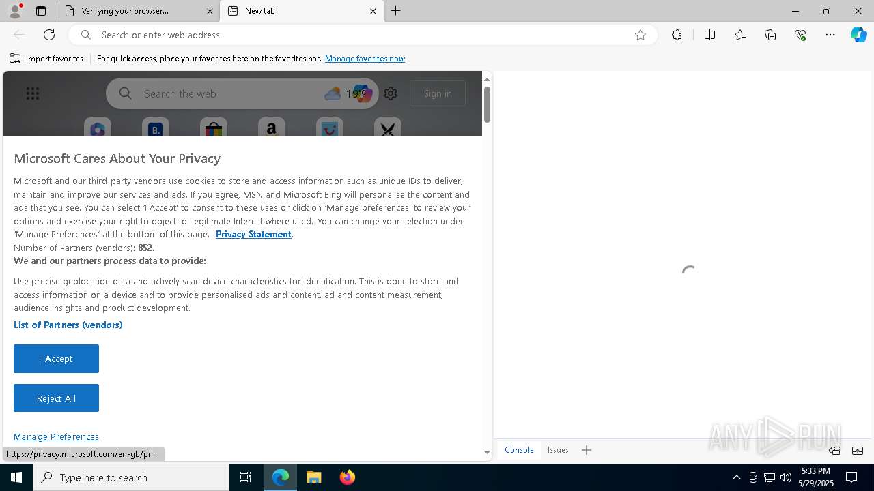Toggle Split screen icon
The image size is (874, 491).
pos(709,35)
